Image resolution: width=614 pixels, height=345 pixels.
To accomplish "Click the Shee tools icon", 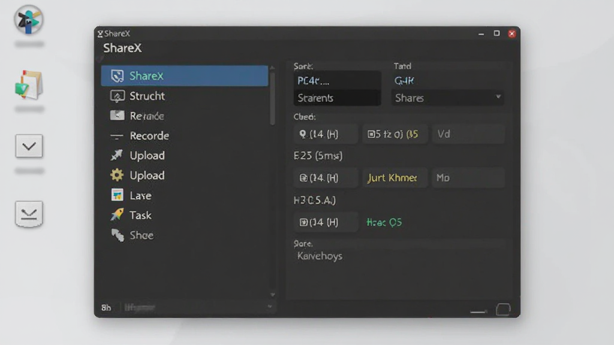I will (x=117, y=235).
